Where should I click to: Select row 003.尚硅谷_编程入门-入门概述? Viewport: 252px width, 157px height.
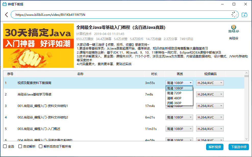click(x=124, y=129)
